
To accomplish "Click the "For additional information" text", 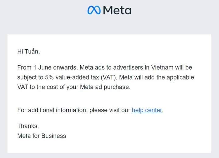I will [x=52, y=110].
